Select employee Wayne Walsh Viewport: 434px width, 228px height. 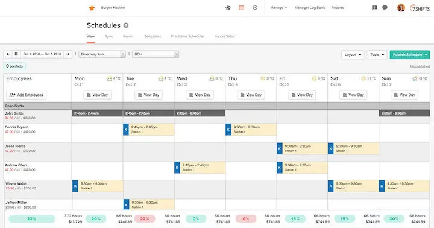(x=16, y=184)
